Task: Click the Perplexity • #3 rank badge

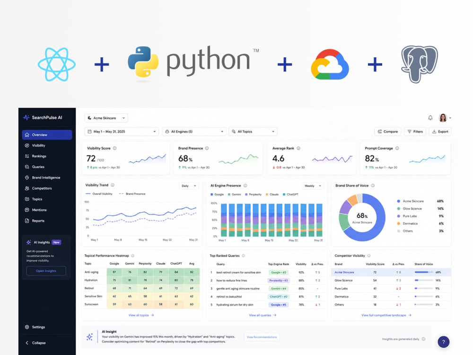Action: click(x=279, y=280)
